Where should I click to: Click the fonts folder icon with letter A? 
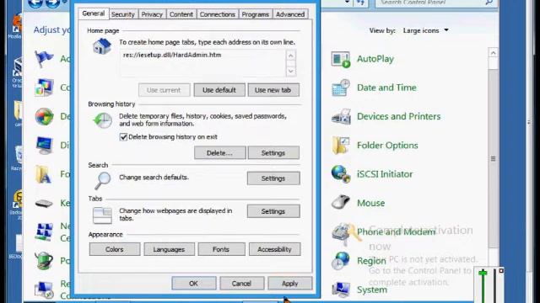(44, 174)
